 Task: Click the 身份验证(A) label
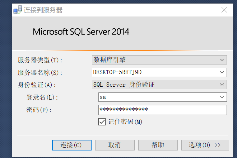point(37,85)
